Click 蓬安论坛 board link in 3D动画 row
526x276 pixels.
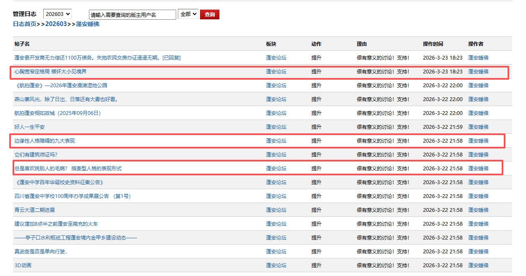pyautogui.click(x=276, y=266)
